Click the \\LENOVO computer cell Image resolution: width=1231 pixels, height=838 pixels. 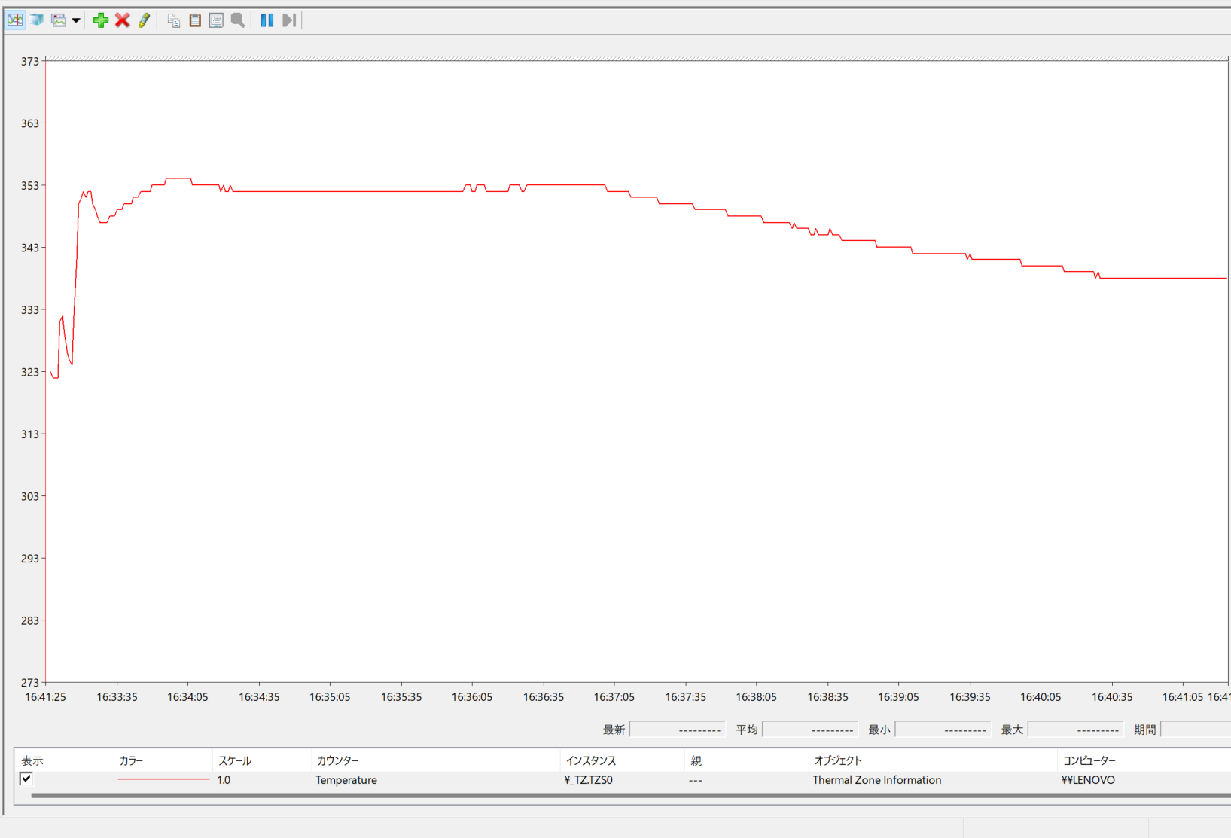click(x=1088, y=780)
